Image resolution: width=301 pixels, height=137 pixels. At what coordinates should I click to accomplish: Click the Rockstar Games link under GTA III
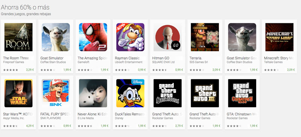(200, 118)
